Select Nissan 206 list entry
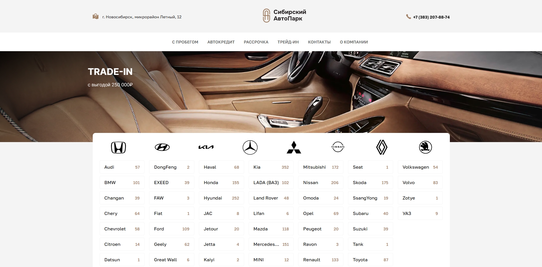This screenshot has width=542, height=267. click(321, 182)
